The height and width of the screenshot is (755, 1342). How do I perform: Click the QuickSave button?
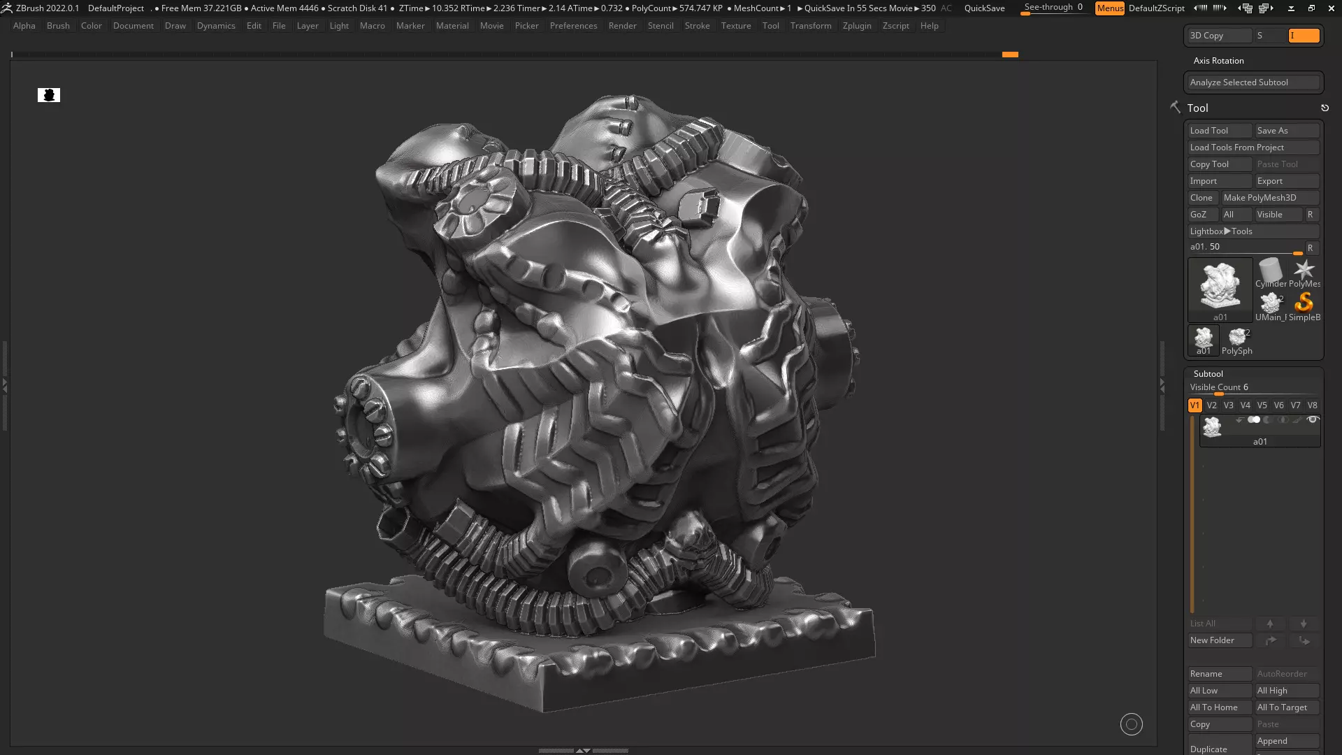point(984,8)
